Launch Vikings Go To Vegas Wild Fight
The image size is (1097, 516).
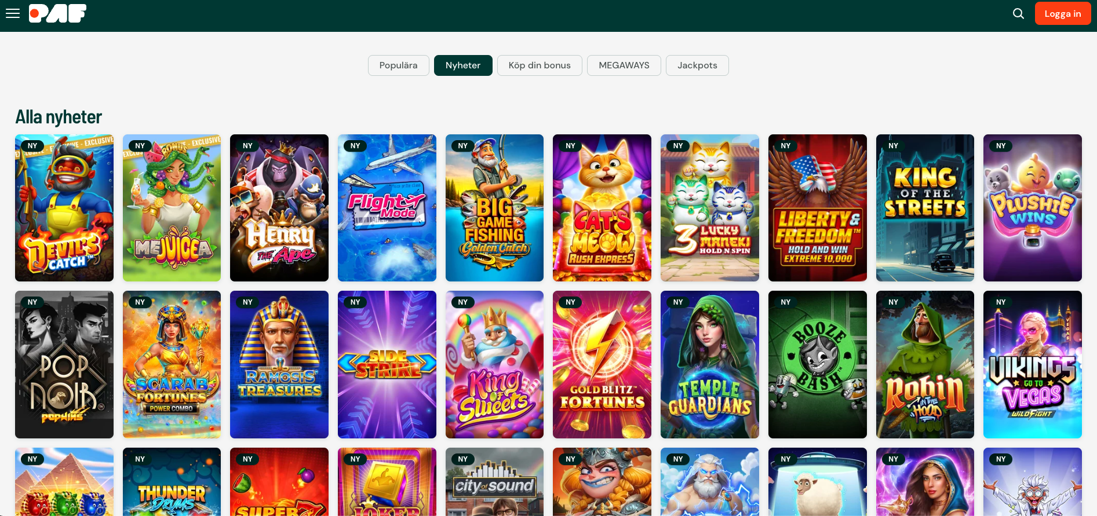coord(1033,364)
